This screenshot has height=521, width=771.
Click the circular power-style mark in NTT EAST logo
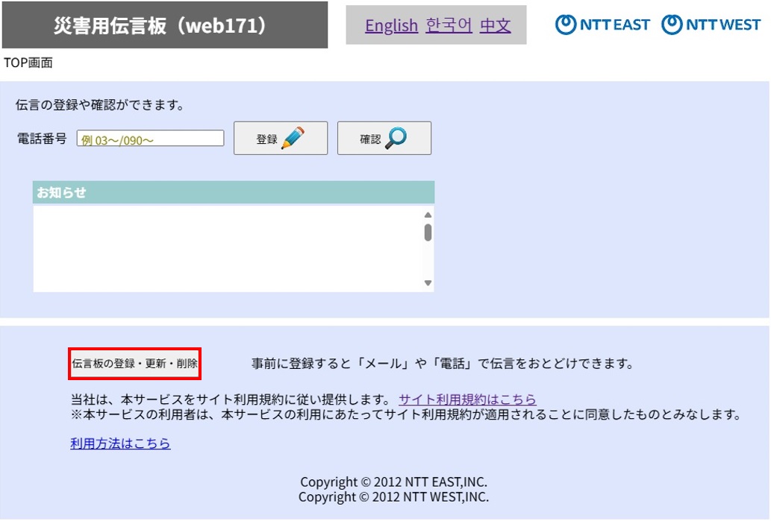pos(565,24)
